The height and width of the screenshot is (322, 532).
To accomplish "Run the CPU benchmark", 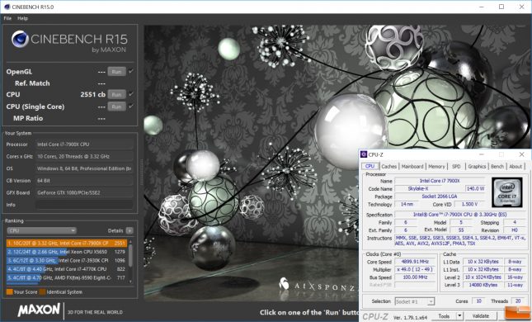I will (117, 94).
